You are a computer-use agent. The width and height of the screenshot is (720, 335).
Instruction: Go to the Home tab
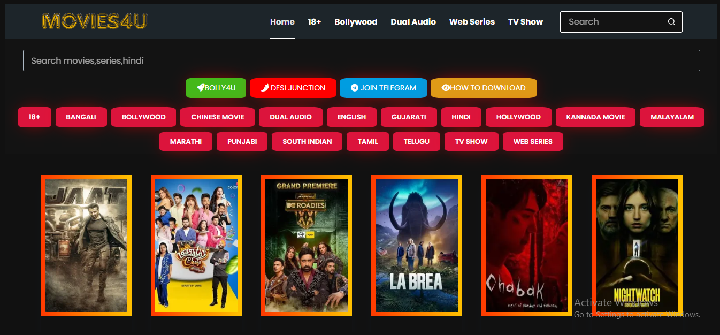[x=282, y=22]
